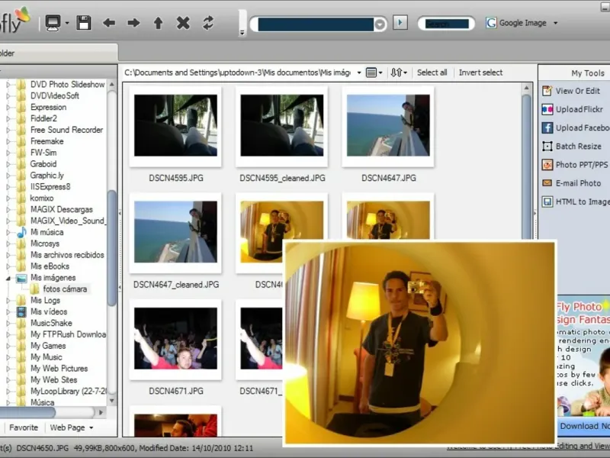Open the address bar dropdown arrow

coord(380,24)
